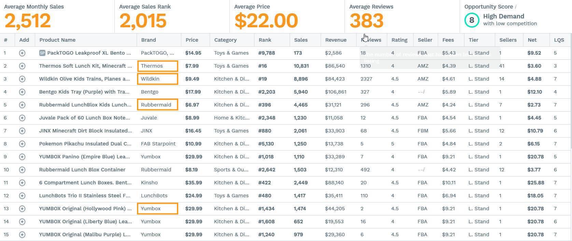
Task: Open the JINX Minecraft Dirt Block Insulated listing
Action: point(85,131)
